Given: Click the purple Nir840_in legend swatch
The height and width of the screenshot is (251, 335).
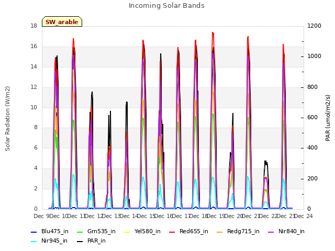Looking at the screenshot, I should click(271, 232).
